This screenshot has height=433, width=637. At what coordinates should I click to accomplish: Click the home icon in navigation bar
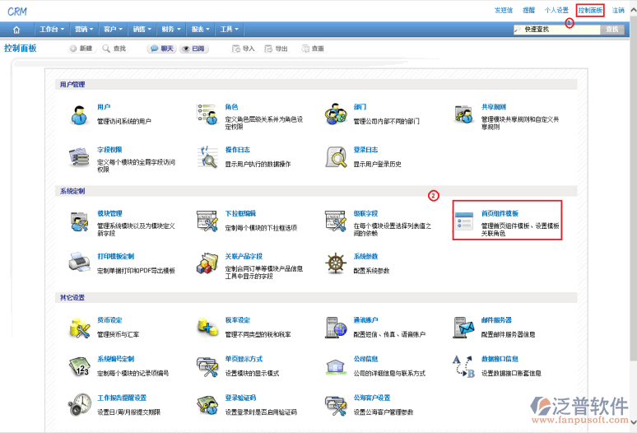point(16,29)
